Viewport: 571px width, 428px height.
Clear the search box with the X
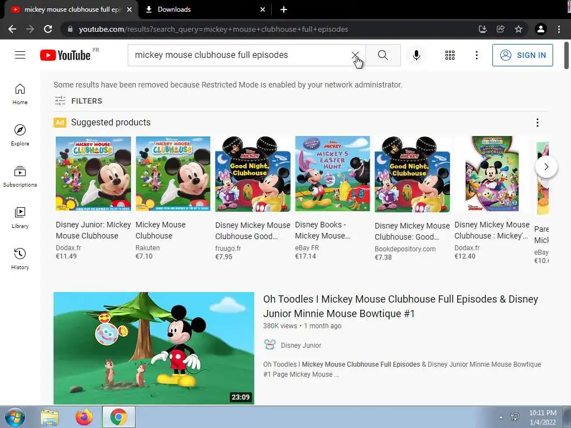pyautogui.click(x=355, y=55)
